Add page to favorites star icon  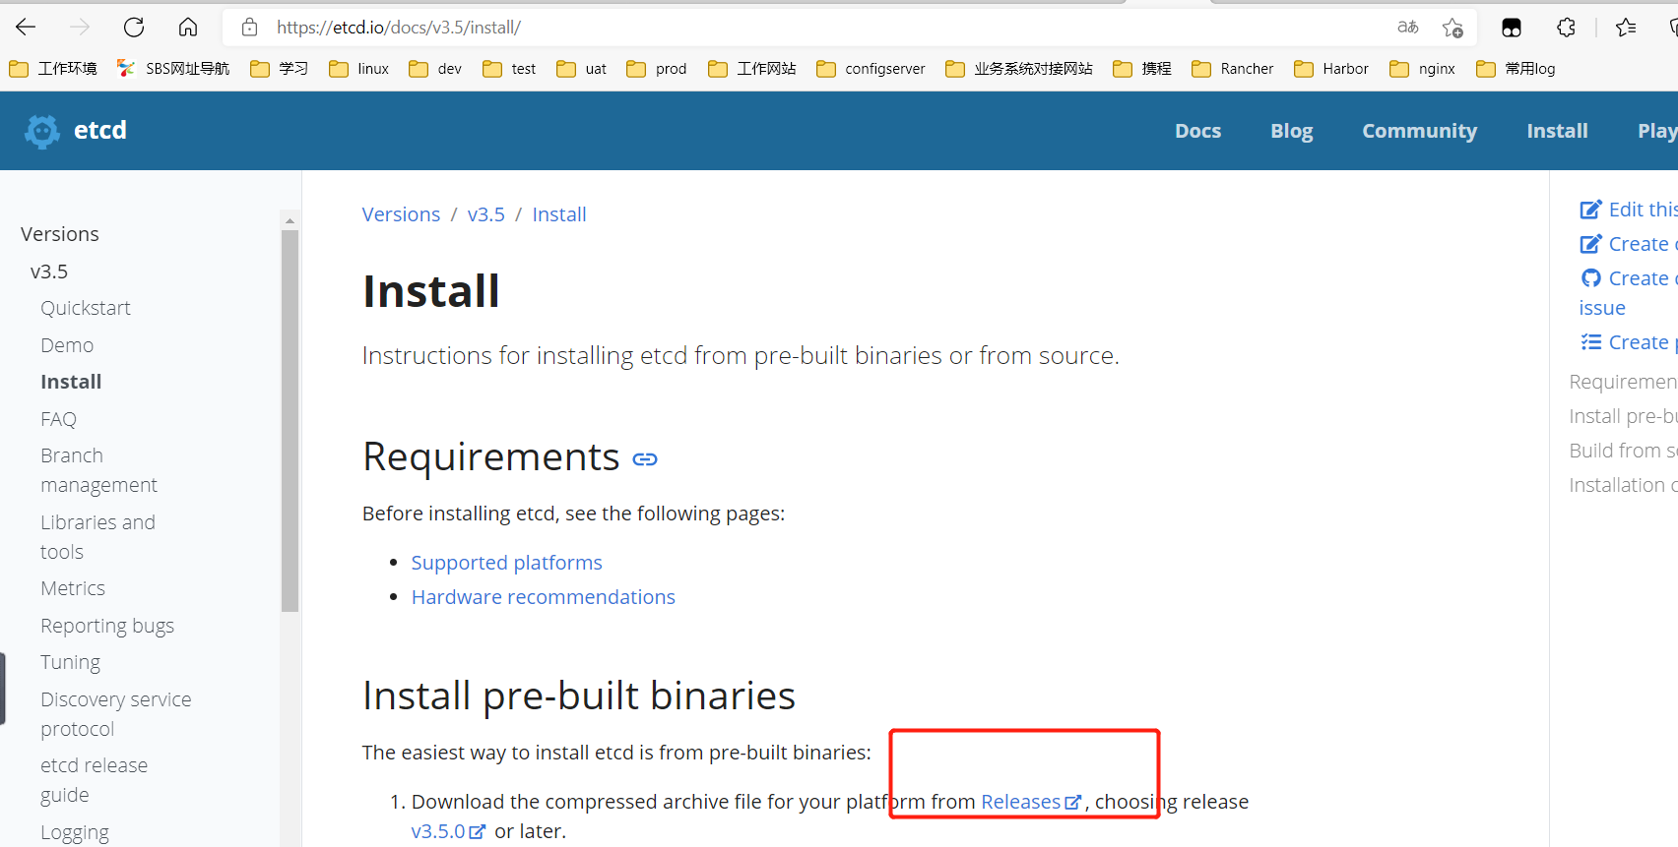[1452, 28]
